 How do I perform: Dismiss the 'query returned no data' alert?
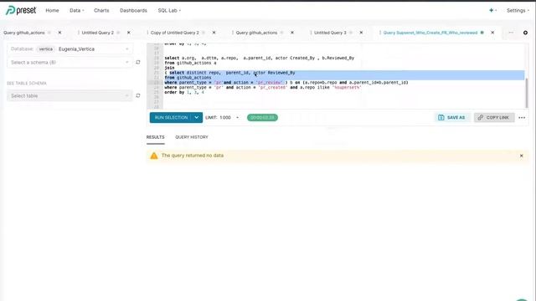[521, 156]
